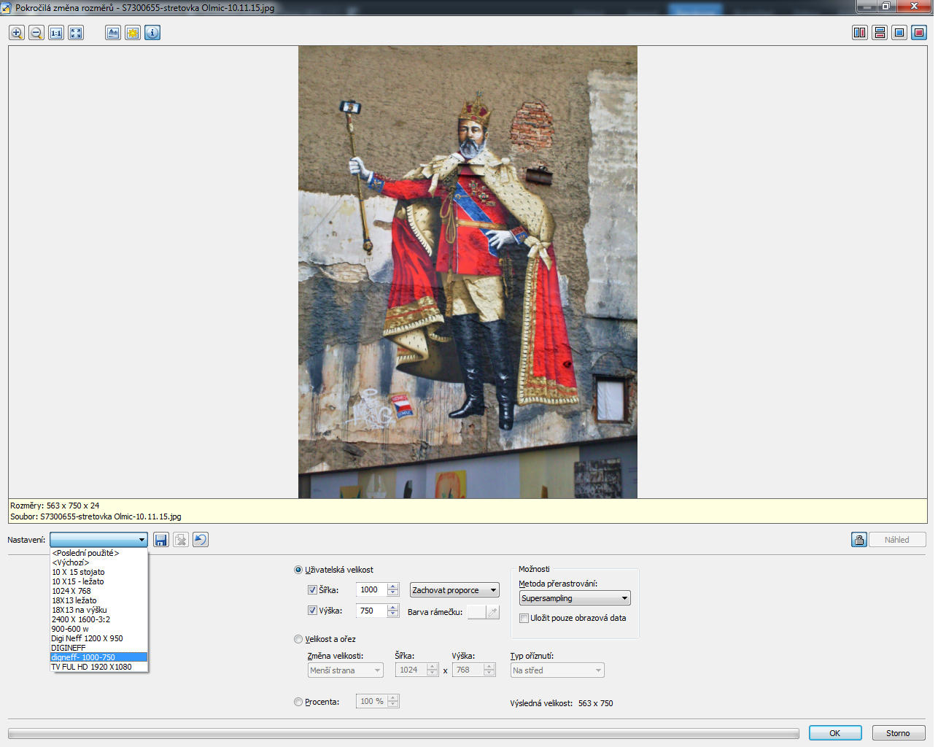Click the zoom in magnifier icon
938x747 pixels.
[x=17, y=33]
